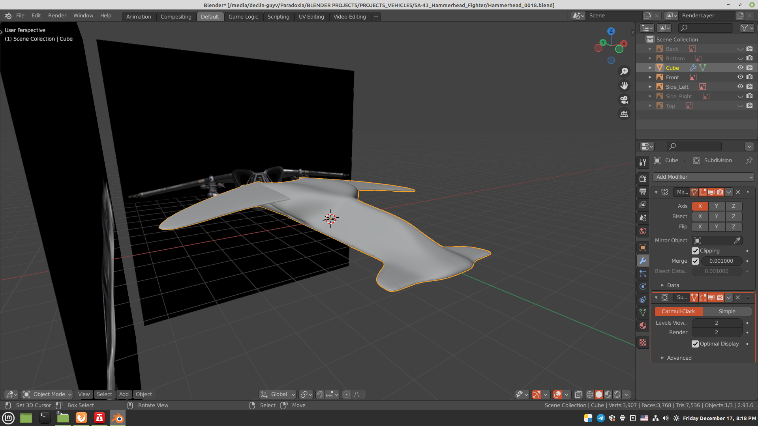This screenshot has width=758, height=426.
Task: Expand the Side_Left item in outliner
Action: pyautogui.click(x=650, y=87)
